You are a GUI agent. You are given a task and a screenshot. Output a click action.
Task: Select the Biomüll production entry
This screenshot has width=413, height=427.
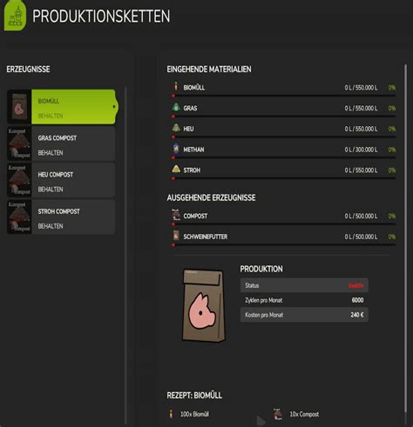[x=61, y=107]
